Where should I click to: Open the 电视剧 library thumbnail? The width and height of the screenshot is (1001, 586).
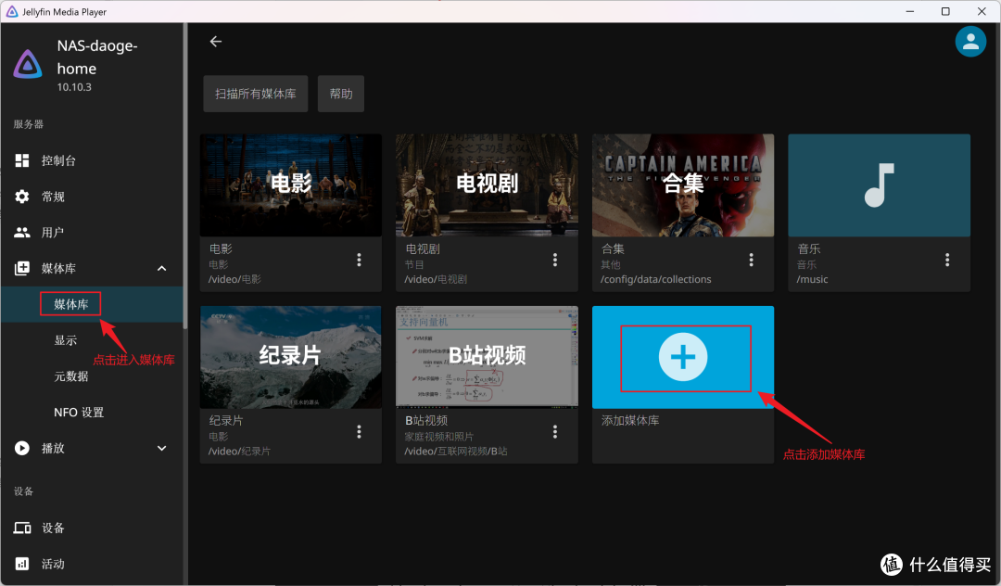(488, 185)
